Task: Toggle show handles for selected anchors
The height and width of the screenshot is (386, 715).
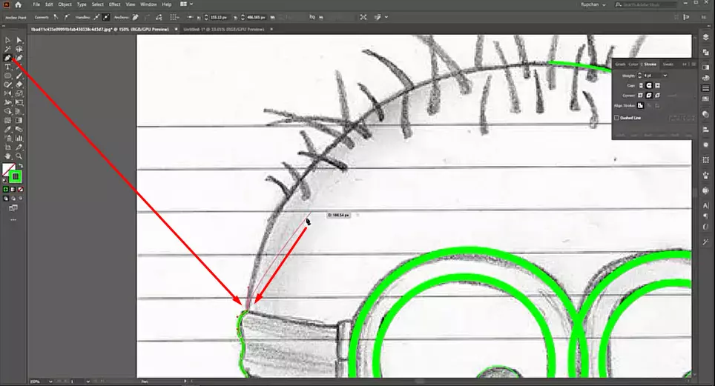Action: [96, 17]
